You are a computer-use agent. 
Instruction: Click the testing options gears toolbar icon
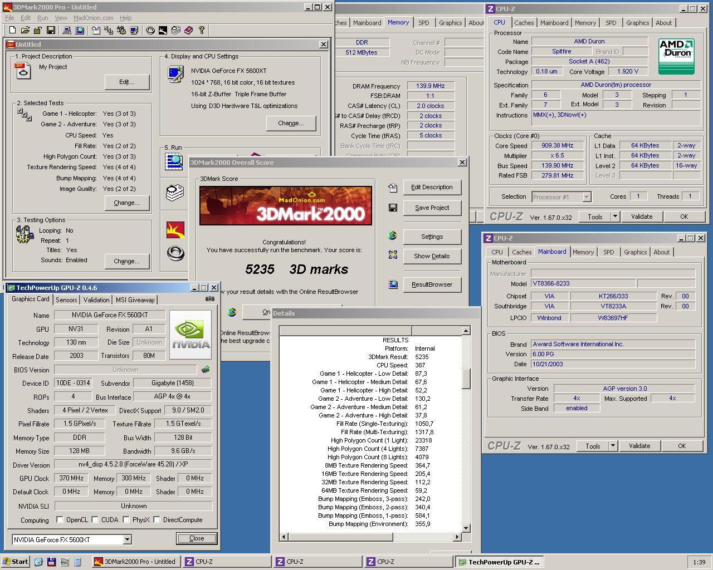[x=121, y=30]
